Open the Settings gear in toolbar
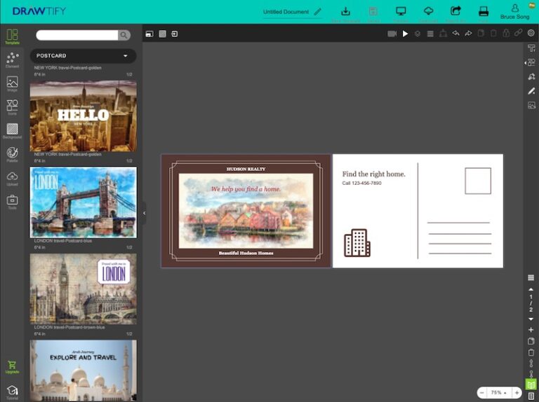 (531, 33)
